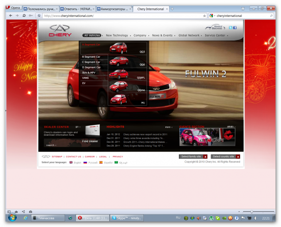
Task: Open 'Chery Engine Ranks Among Top 10' news
Action: (144, 146)
